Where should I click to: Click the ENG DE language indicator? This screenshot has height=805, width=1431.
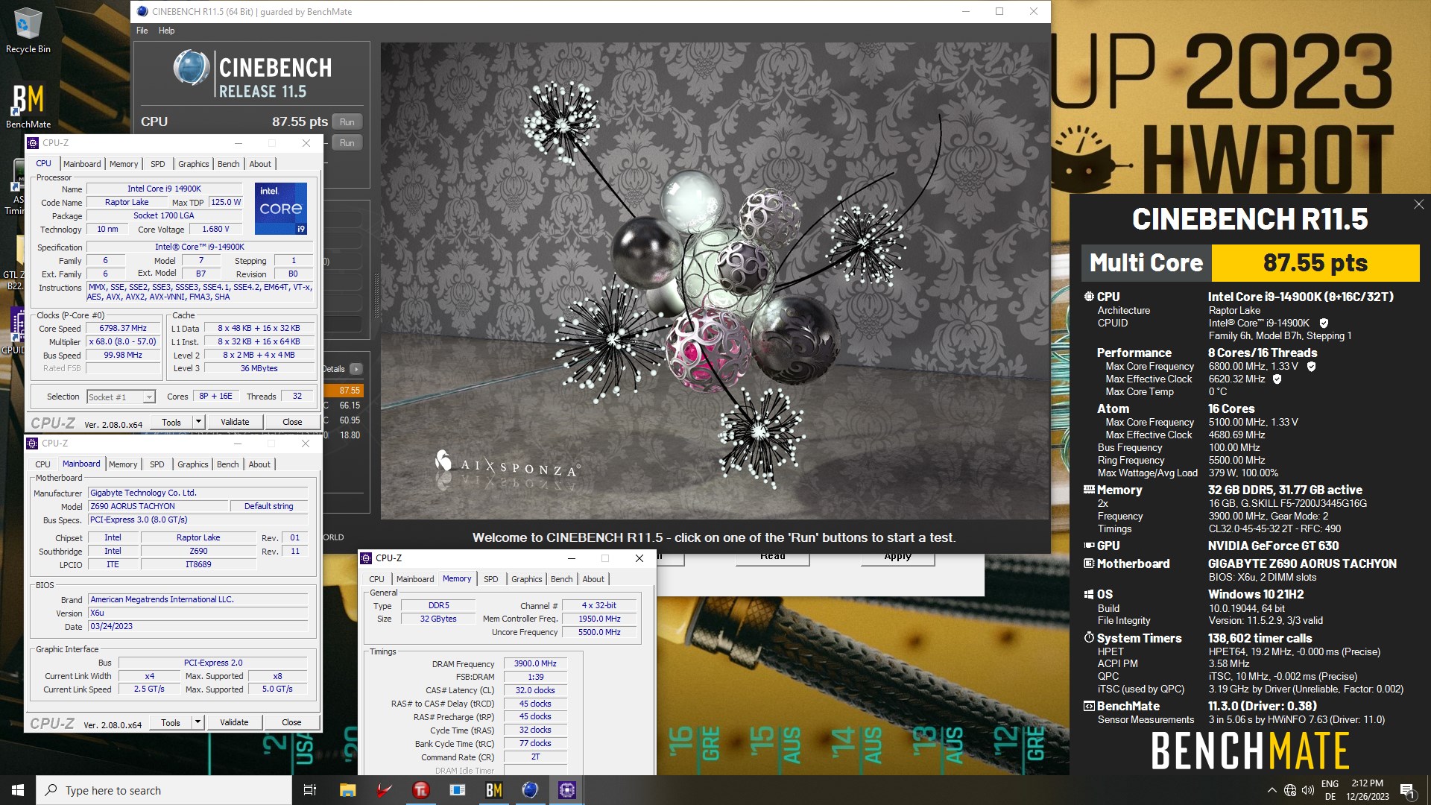pos(1330,790)
